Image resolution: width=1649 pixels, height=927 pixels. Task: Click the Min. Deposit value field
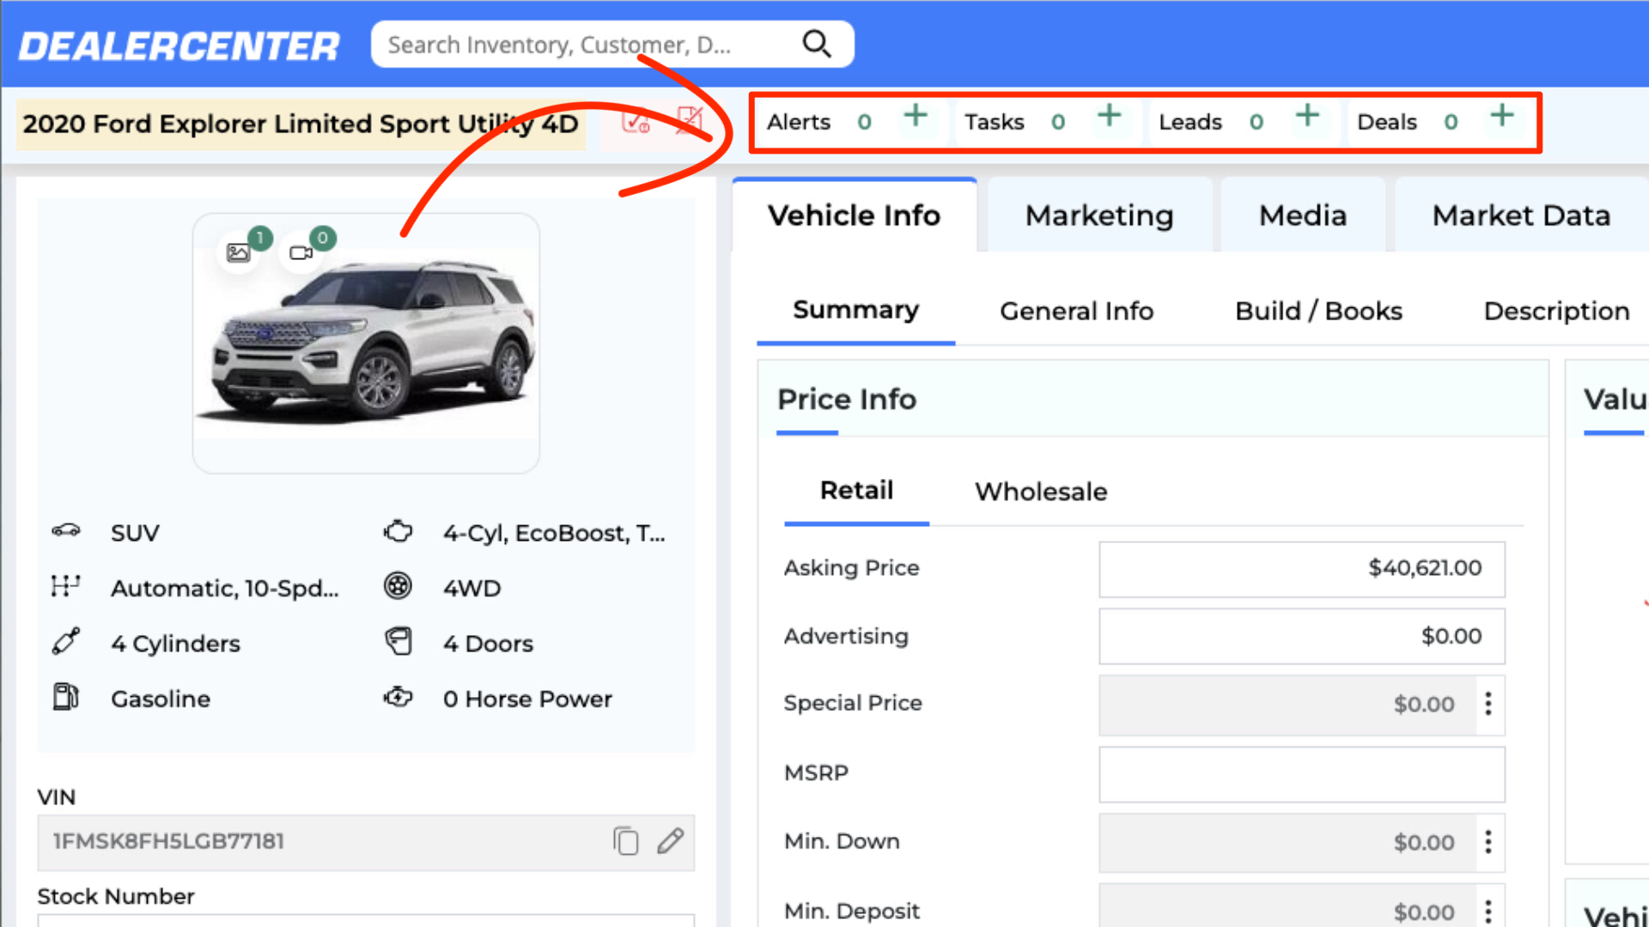[1287, 906]
